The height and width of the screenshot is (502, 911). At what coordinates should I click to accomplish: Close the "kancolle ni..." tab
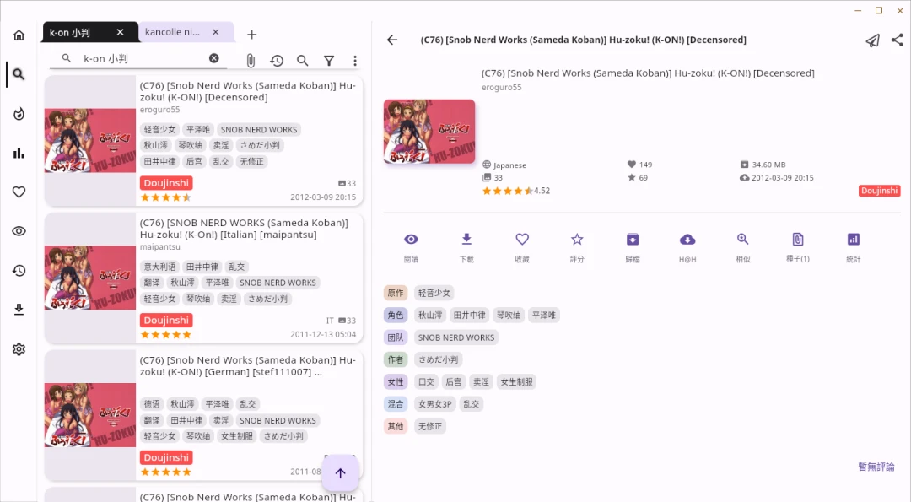point(216,32)
